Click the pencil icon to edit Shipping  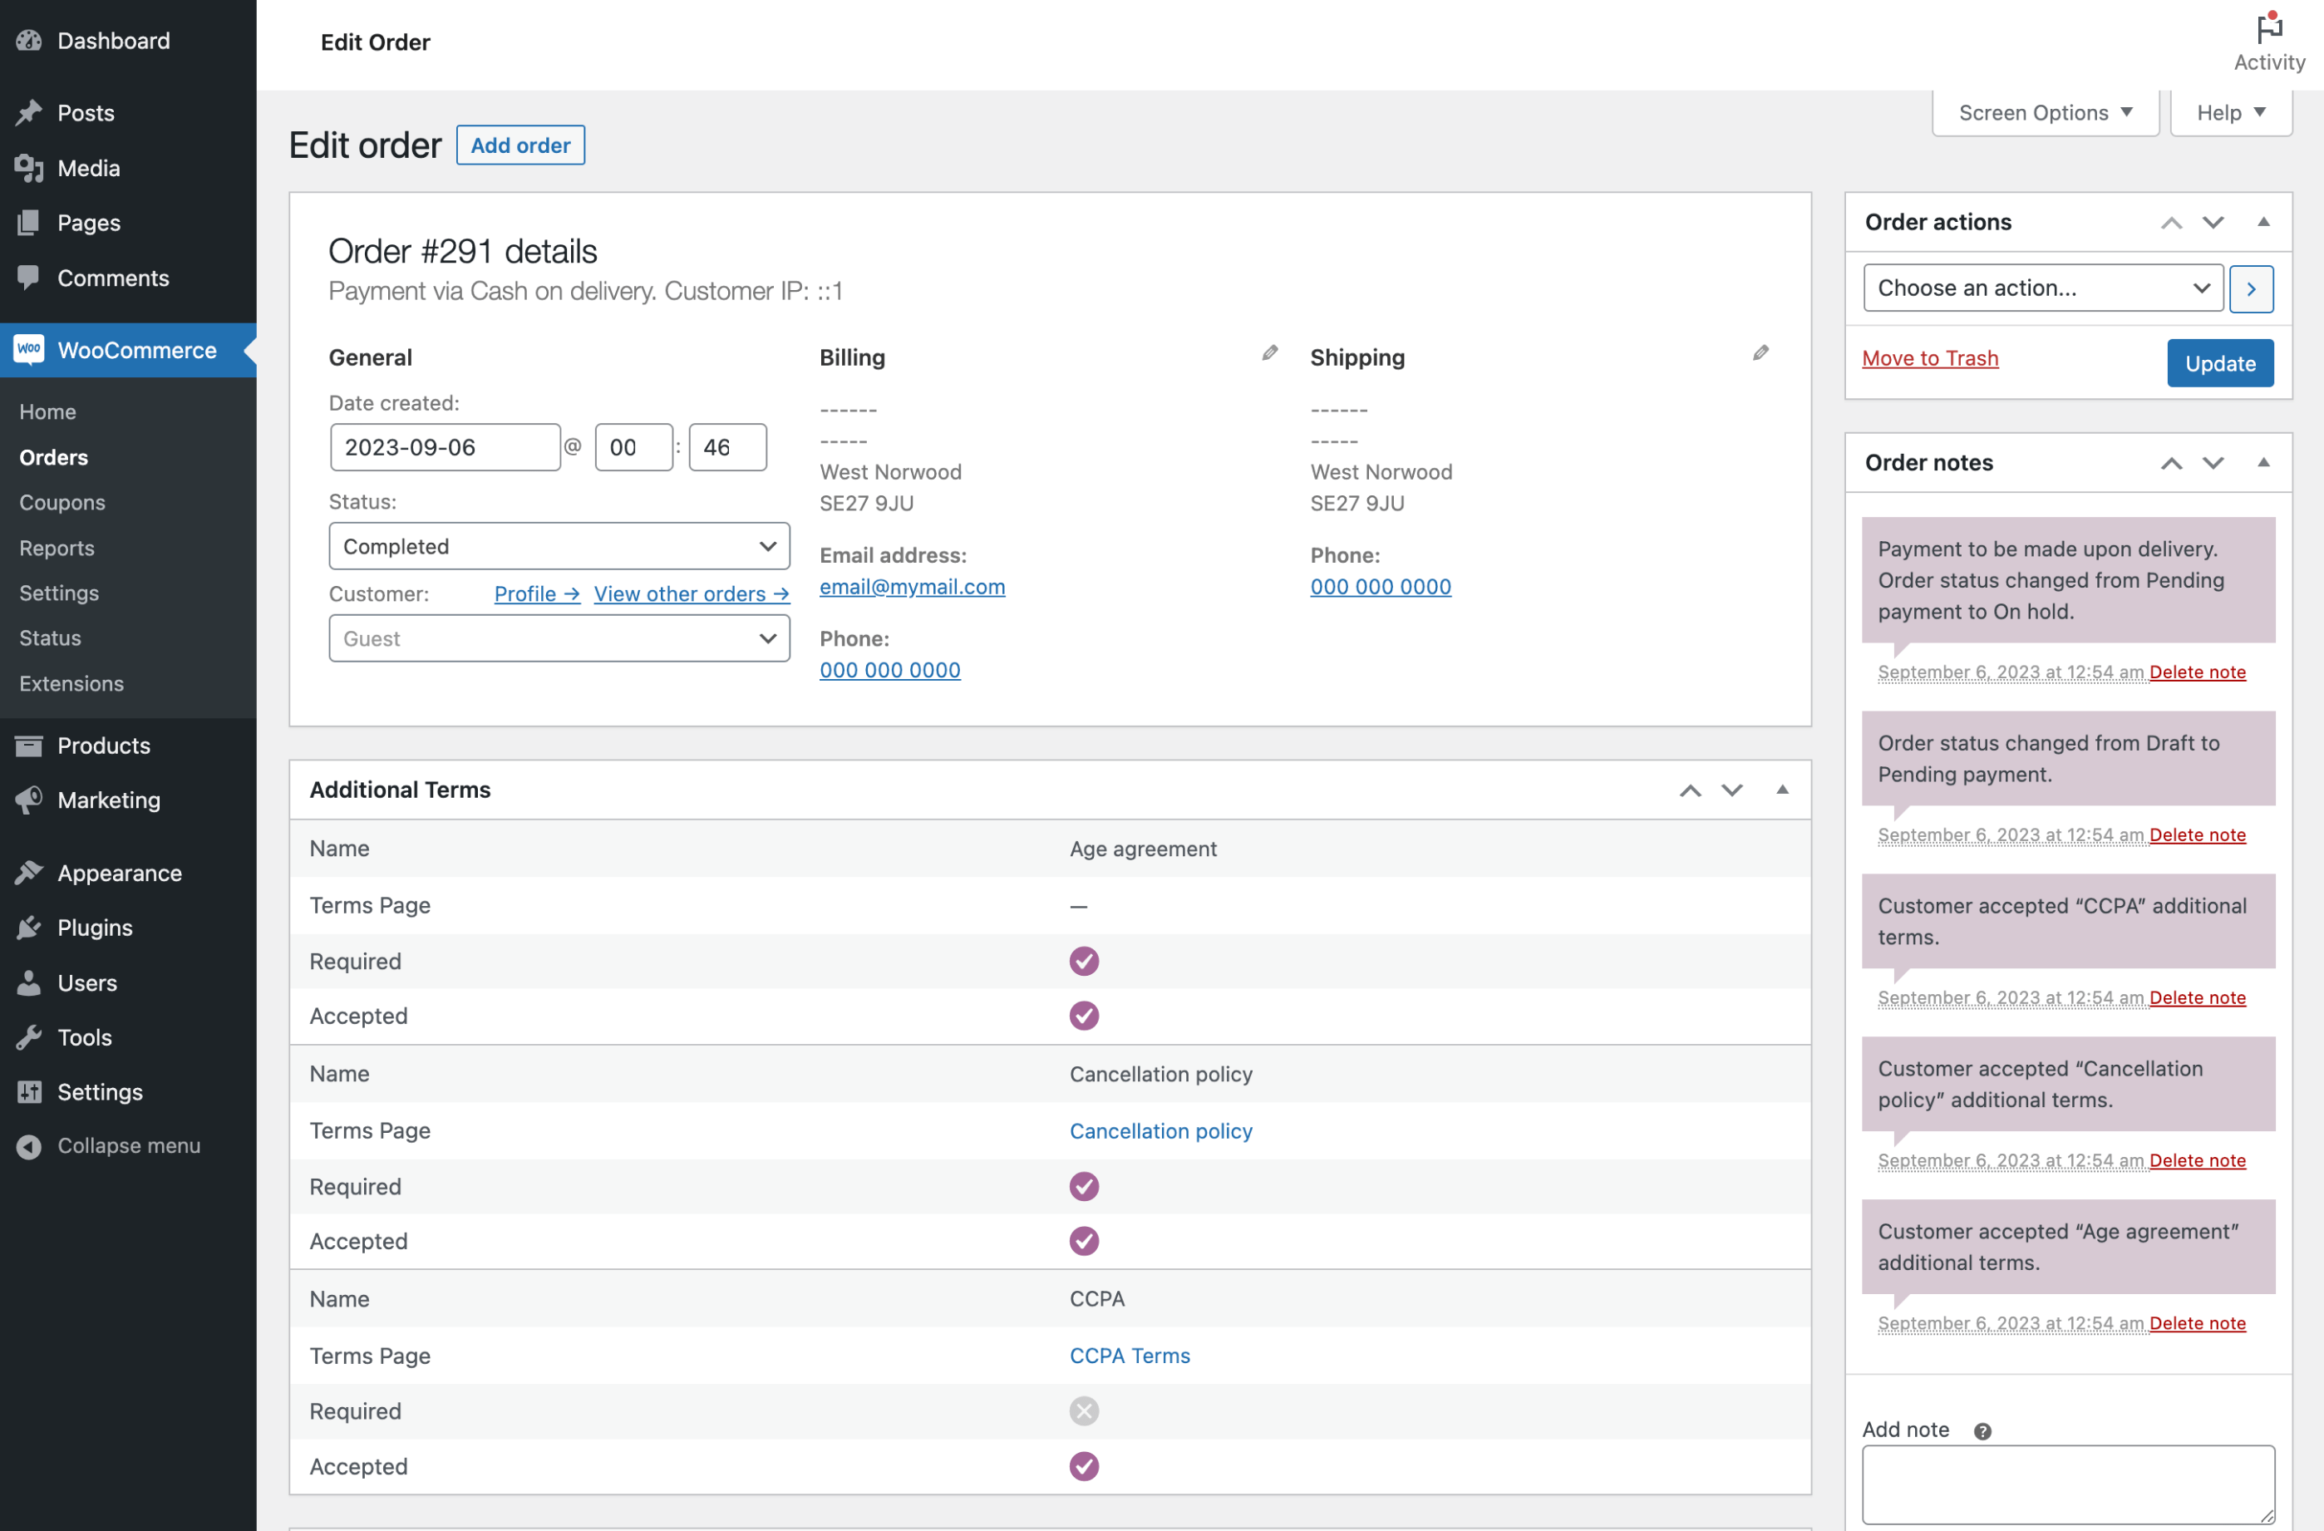[1760, 352]
